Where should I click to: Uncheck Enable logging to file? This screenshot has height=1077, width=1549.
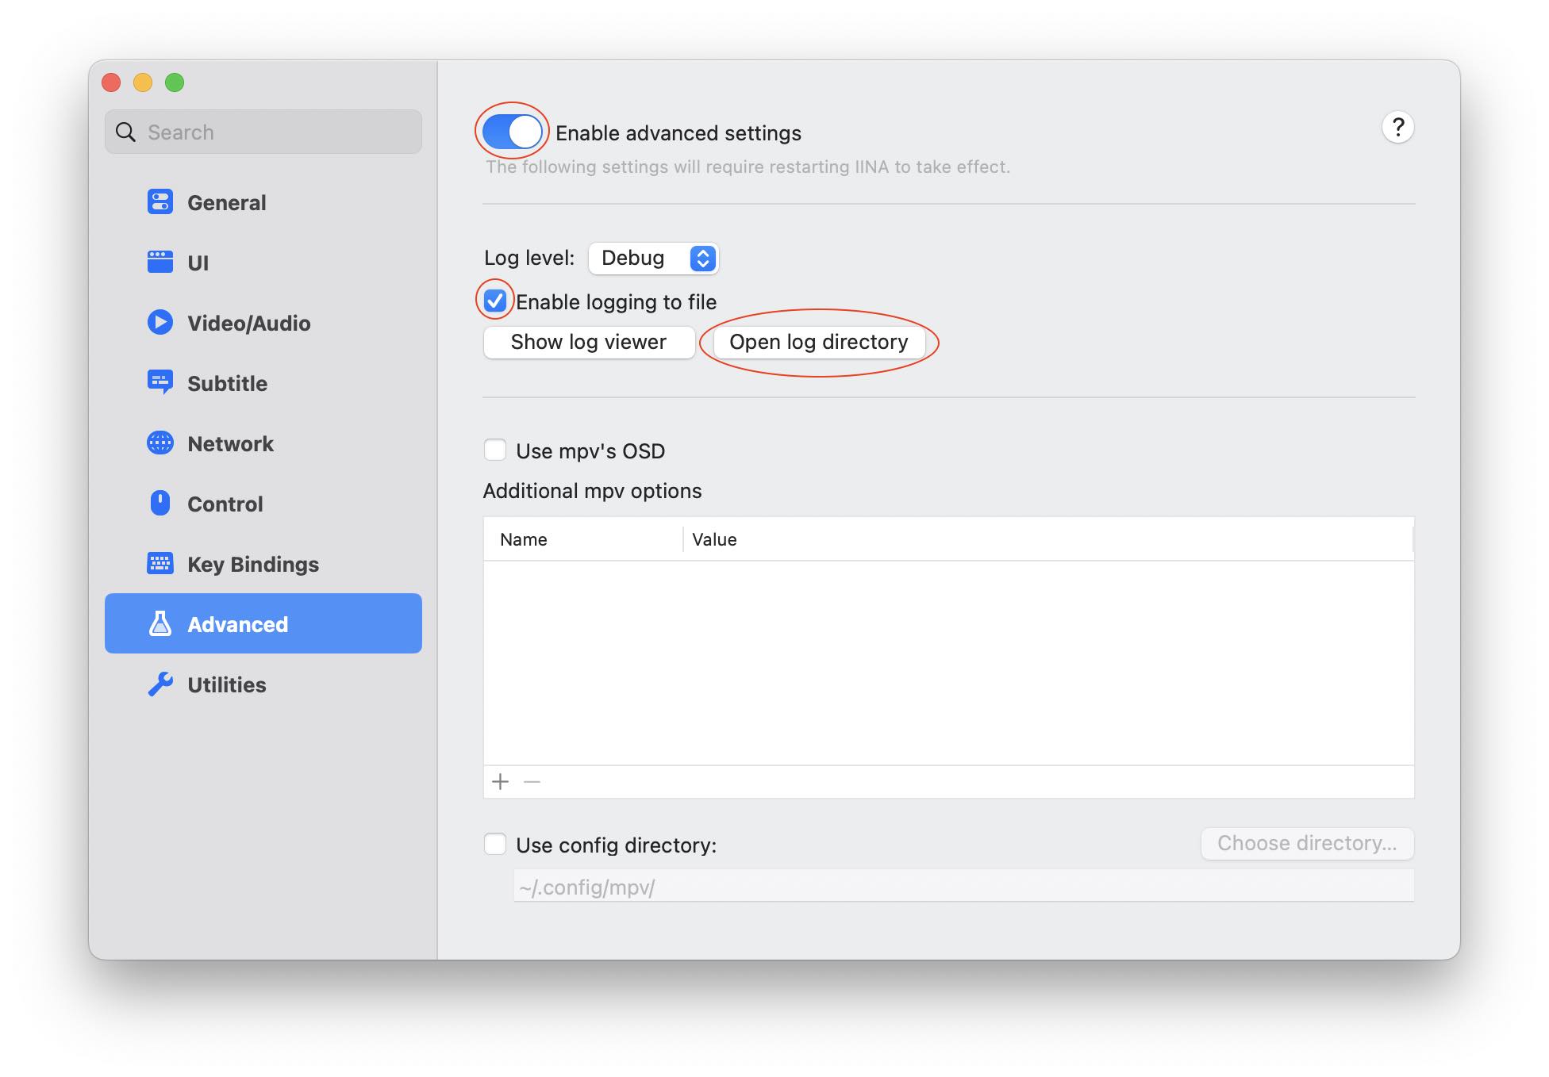(495, 301)
